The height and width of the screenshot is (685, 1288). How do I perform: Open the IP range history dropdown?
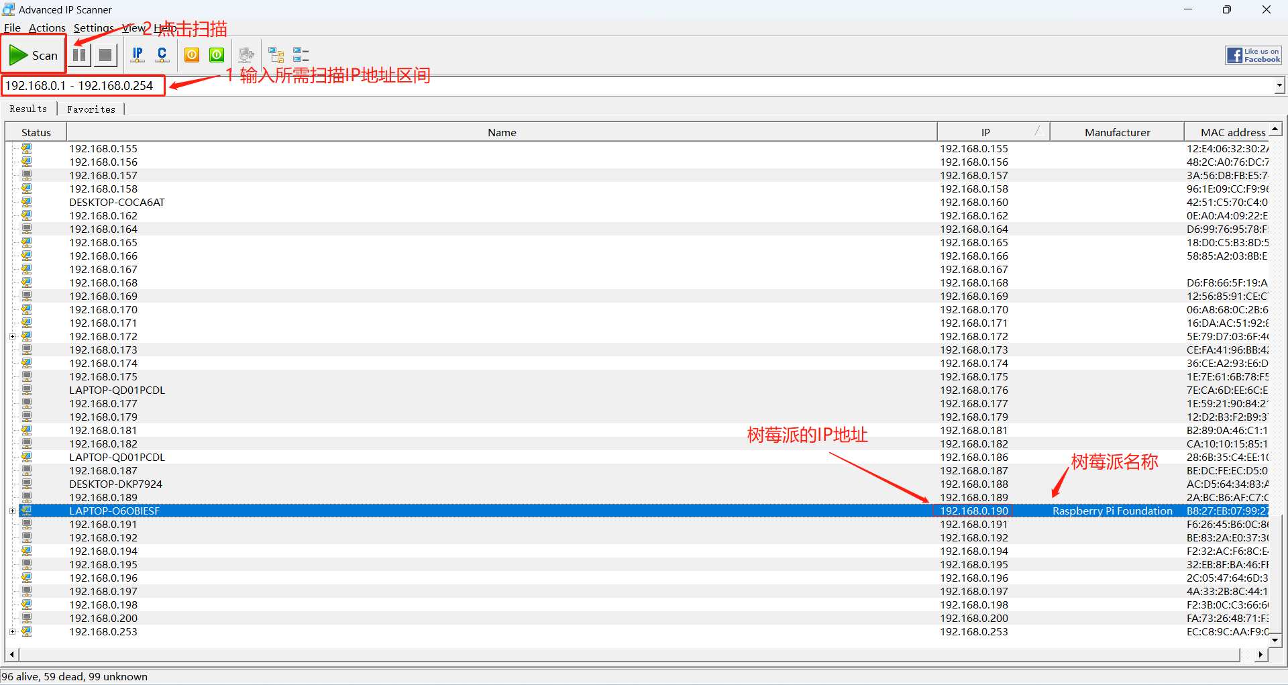[1279, 85]
